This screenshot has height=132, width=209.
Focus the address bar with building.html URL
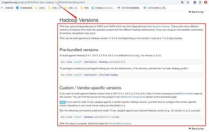tap(43, 2)
